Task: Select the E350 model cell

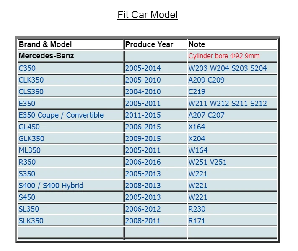Action: click(71, 104)
